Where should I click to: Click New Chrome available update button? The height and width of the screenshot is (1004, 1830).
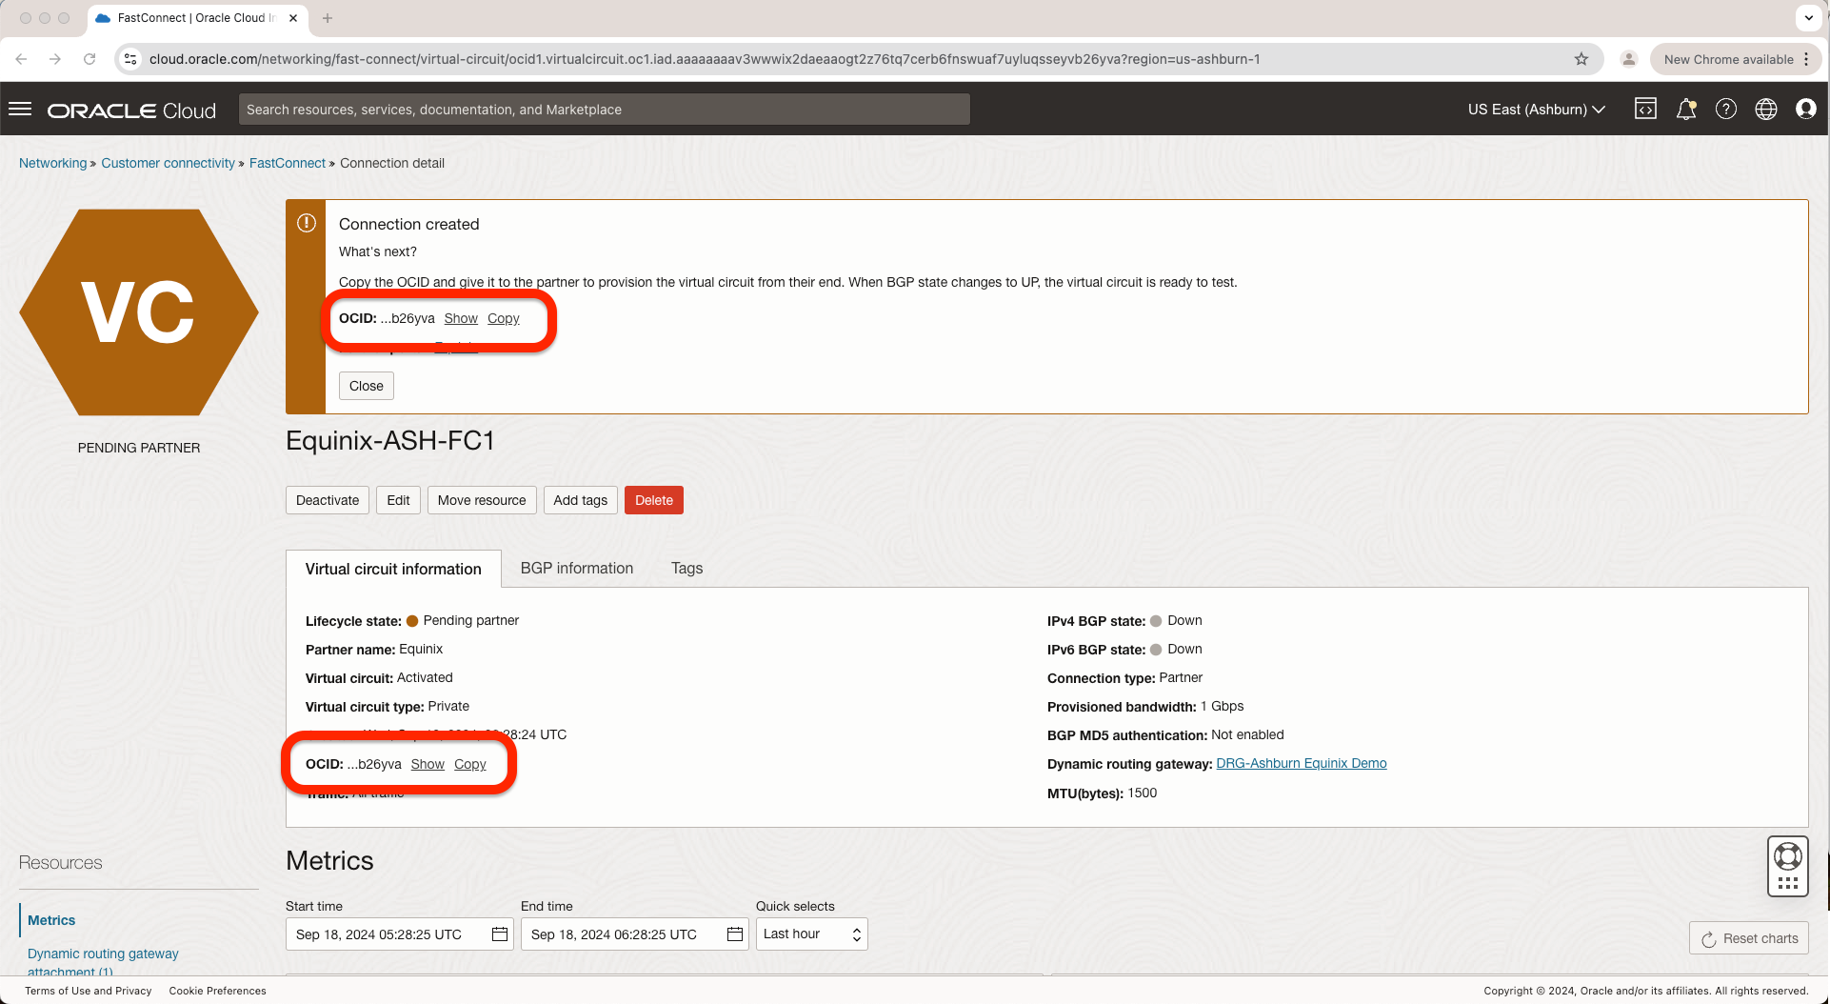click(x=1736, y=59)
